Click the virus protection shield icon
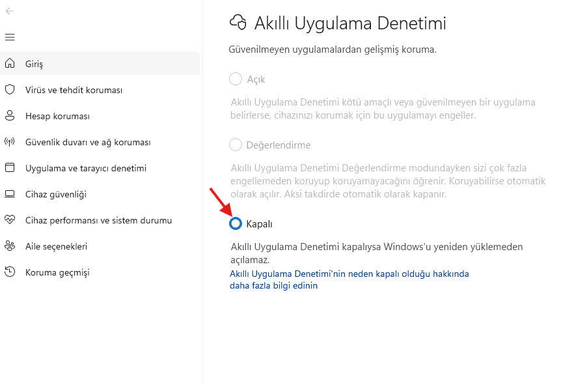 tap(10, 90)
